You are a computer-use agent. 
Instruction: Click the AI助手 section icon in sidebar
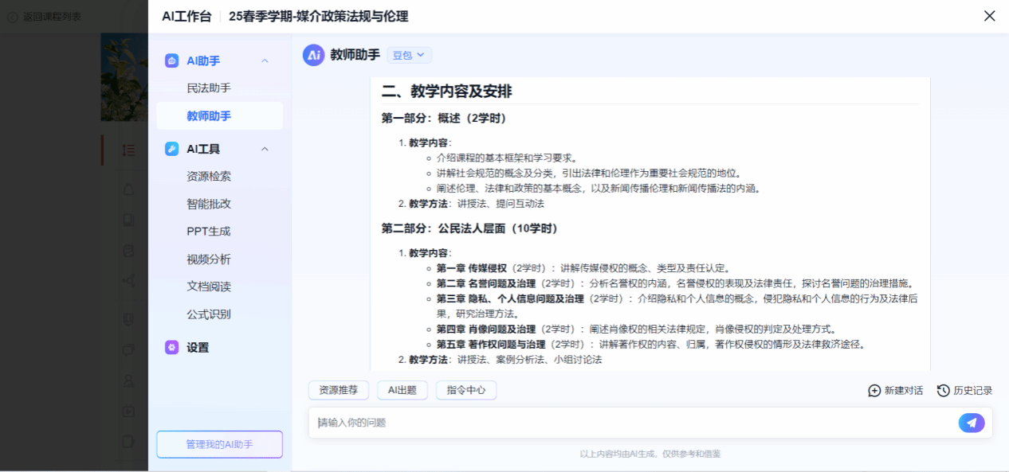(x=171, y=60)
